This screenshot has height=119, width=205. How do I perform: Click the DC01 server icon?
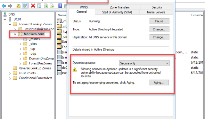[10, 19]
